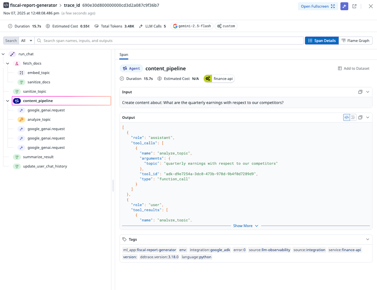The image size is (377, 290).
Task: Collapse the Output section
Action: (368, 118)
